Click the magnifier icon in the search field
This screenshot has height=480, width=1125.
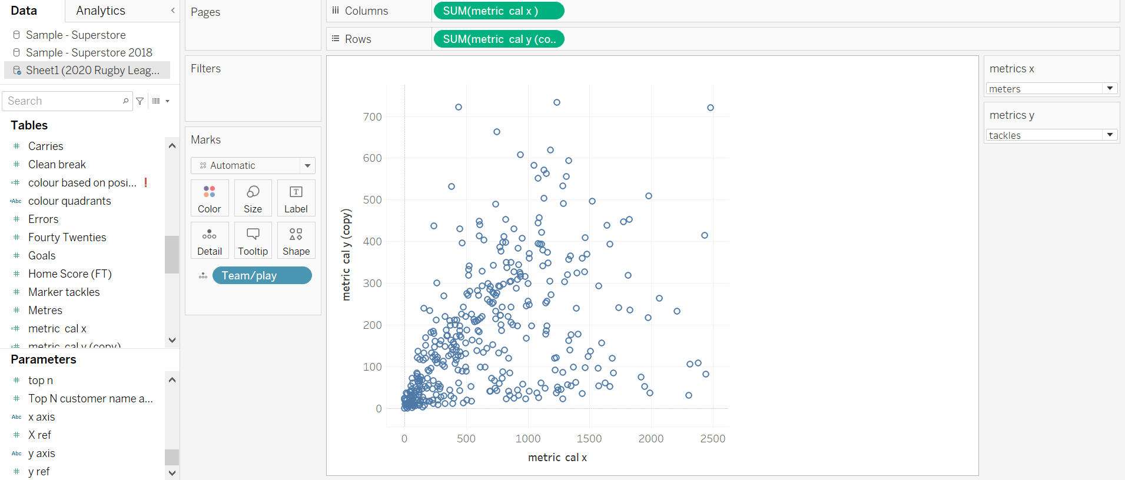(x=125, y=101)
